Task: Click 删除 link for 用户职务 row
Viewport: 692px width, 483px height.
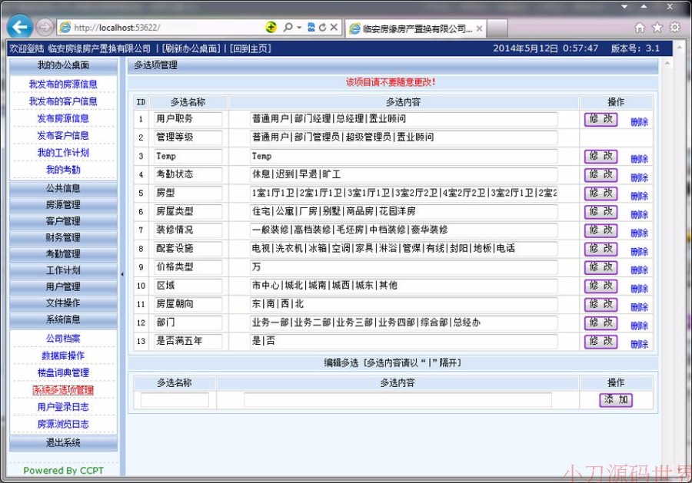Action: point(639,122)
